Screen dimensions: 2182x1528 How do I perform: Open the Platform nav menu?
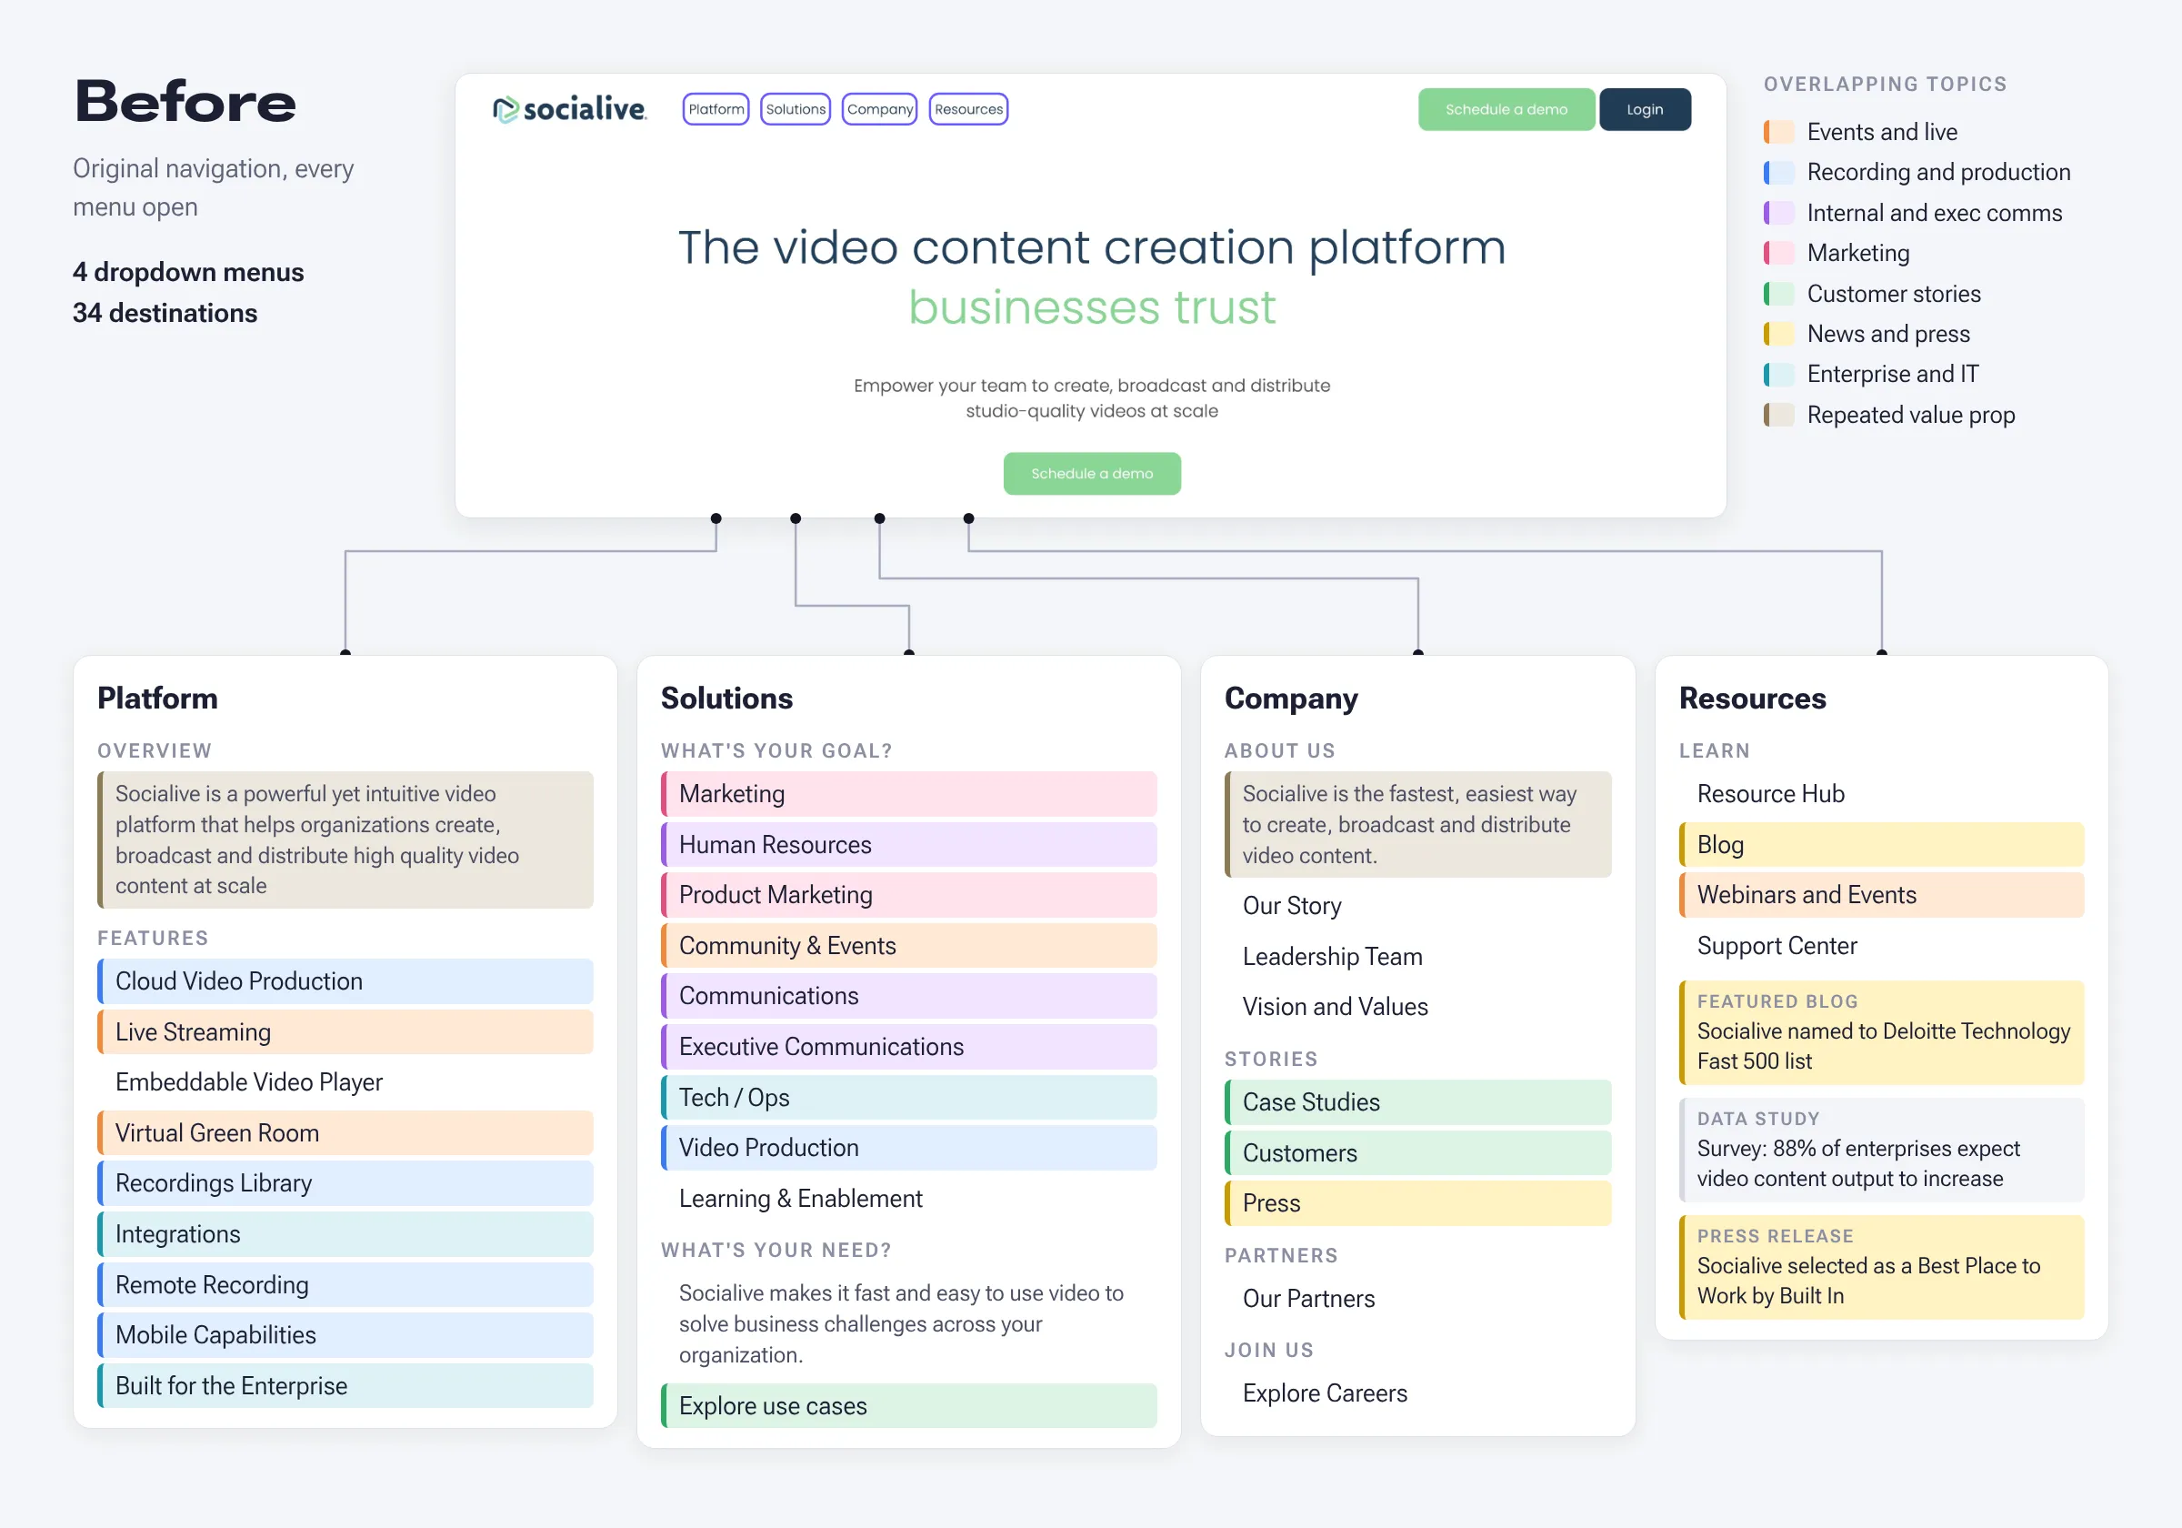coord(716,109)
